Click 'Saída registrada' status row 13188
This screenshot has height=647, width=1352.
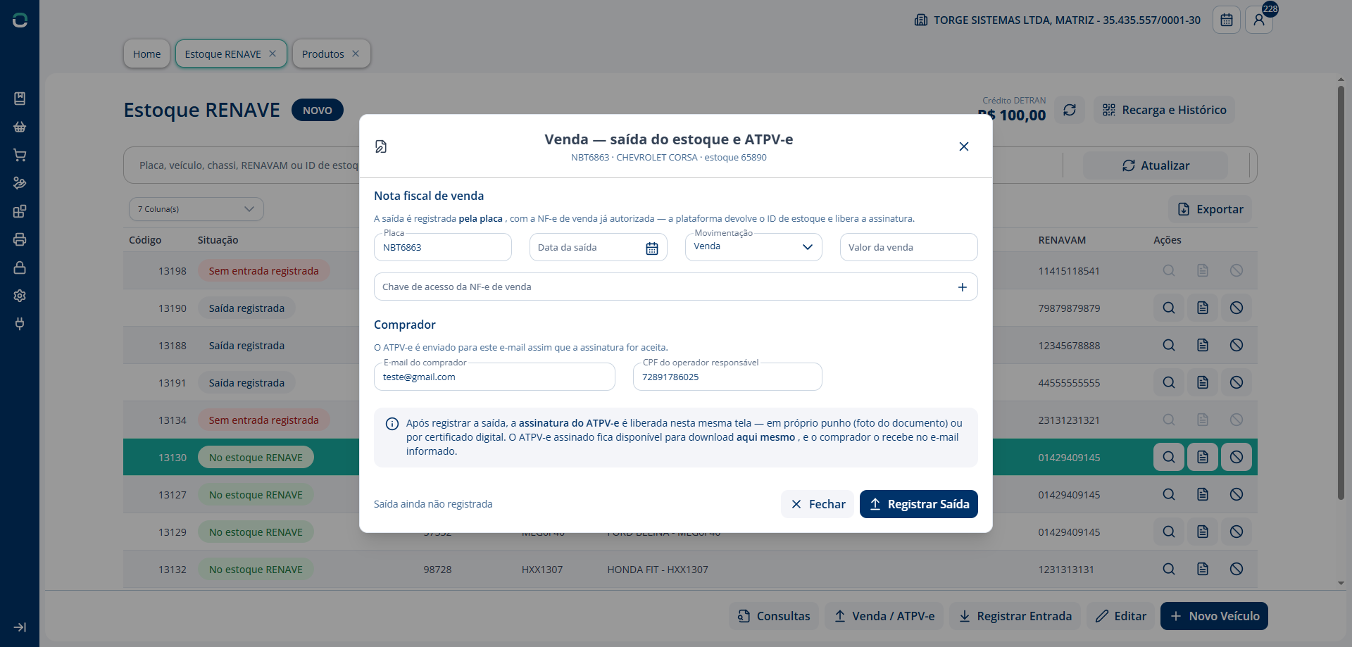[x=246, y=345]
